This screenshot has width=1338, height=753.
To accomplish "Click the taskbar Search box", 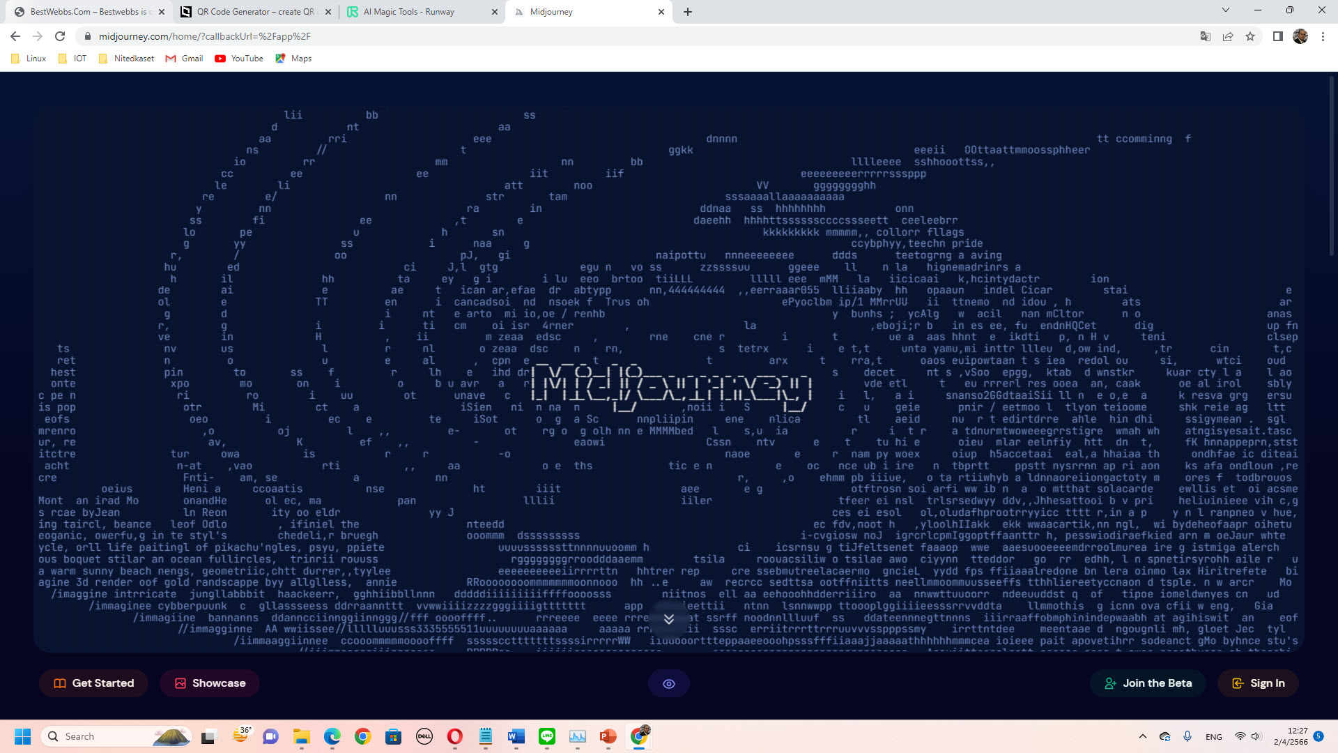I will pyautogui.click(x=116, y=736).
